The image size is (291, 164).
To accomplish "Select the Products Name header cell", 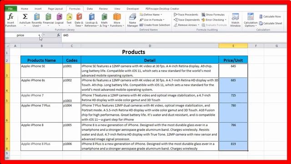I will (41, 60).
